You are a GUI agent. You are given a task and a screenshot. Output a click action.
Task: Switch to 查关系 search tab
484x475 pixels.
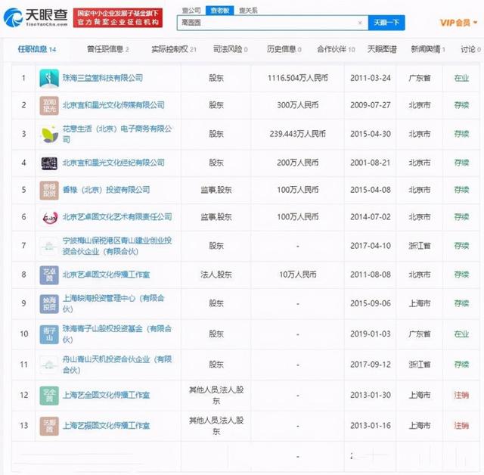pos(248,11)
